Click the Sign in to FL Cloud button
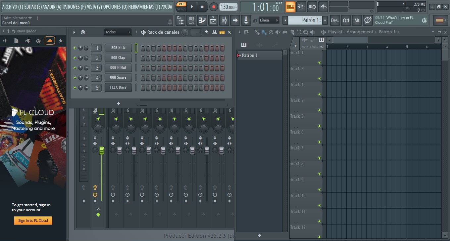This screenshot has width=450, height=241. tap(33, 220)
